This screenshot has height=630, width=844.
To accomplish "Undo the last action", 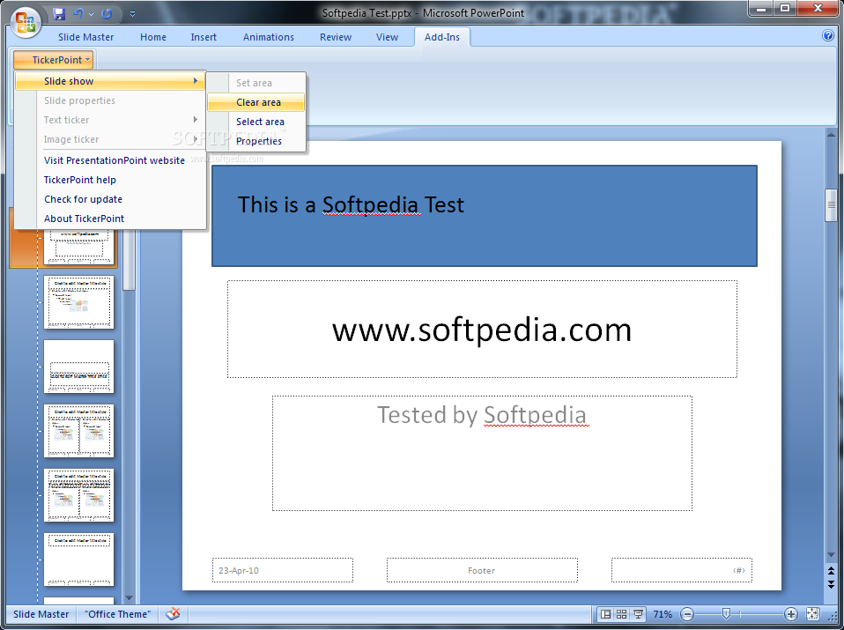I will coord(78,14).
